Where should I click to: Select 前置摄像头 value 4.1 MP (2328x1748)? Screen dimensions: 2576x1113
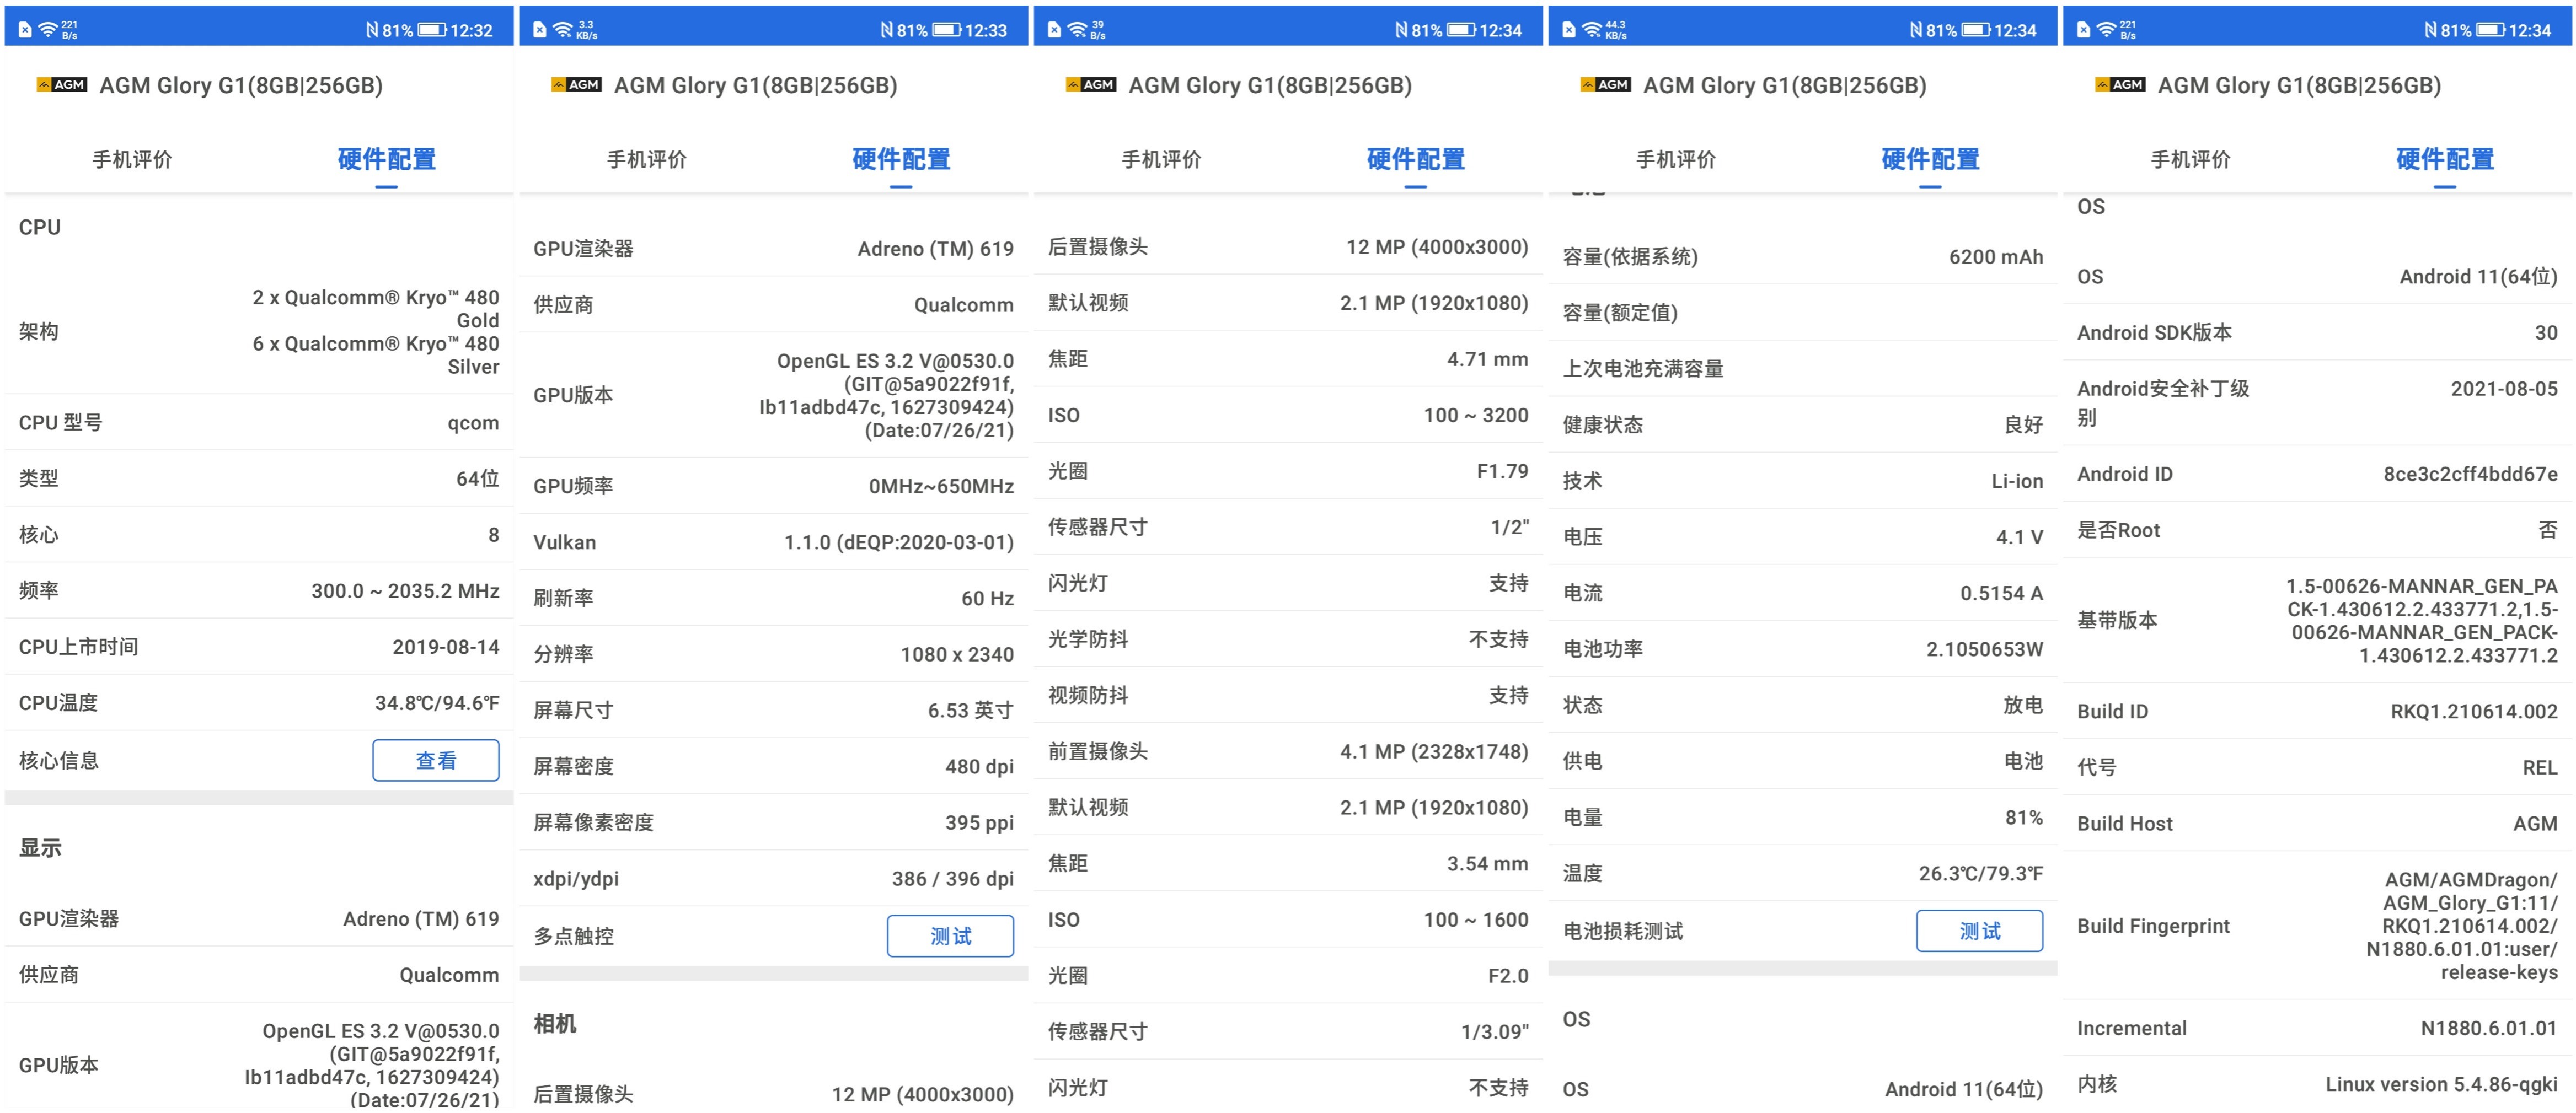1434,751
